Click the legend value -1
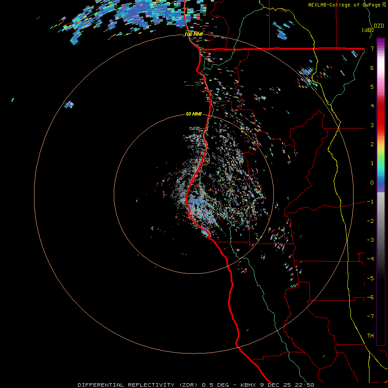 (370, 202)
